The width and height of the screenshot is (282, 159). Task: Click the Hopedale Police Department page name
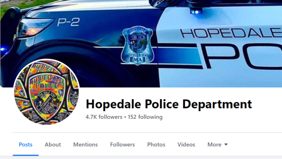pyautogui.click(x=169, y=104)
